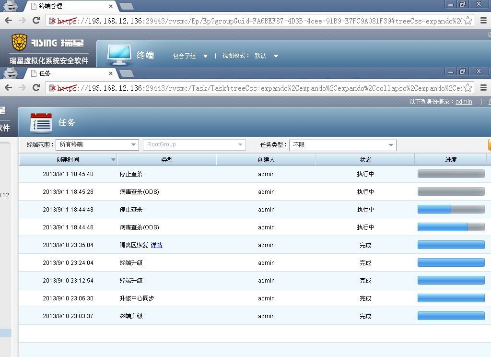
Task: Open the RootGroup dropdown
Action: (x=195, y=144)
